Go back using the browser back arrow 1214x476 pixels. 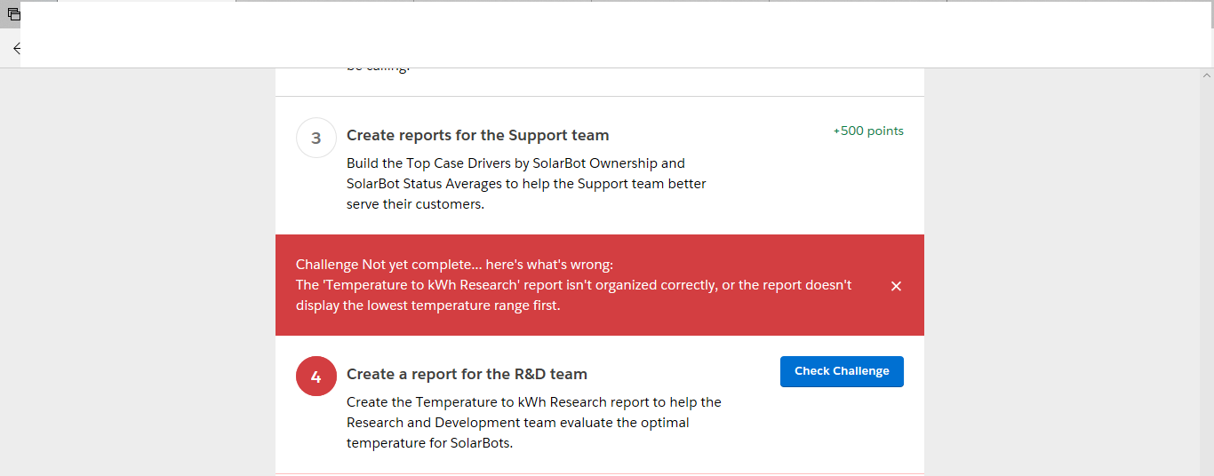16,49
